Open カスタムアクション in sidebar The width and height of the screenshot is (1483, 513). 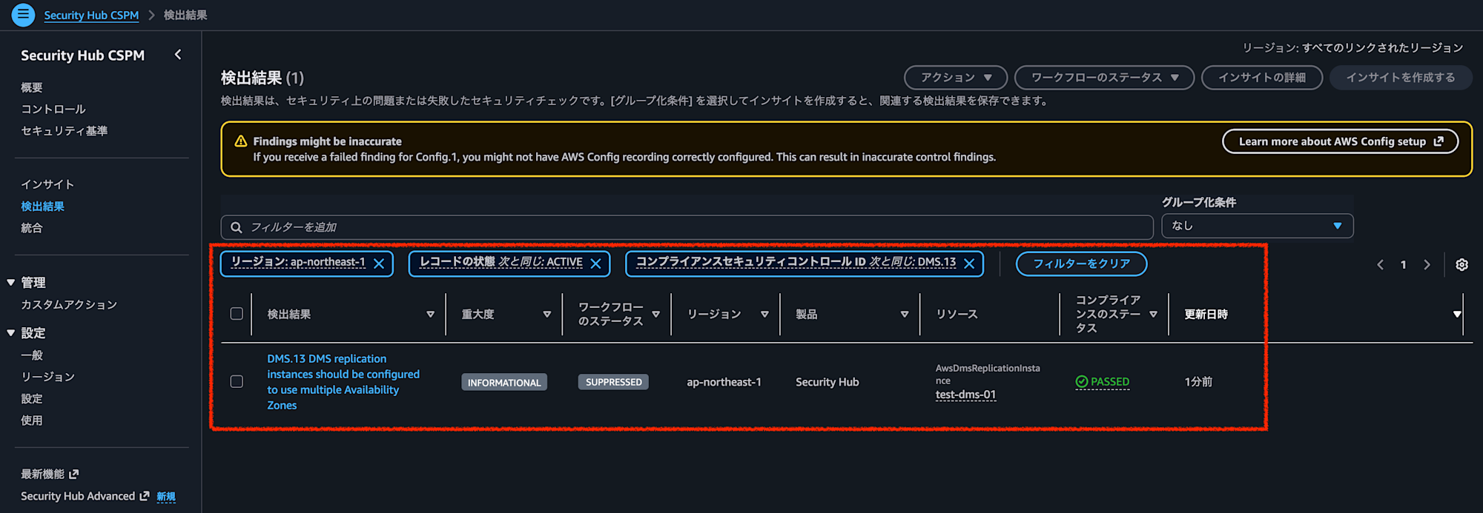click(x=69, y=304)
